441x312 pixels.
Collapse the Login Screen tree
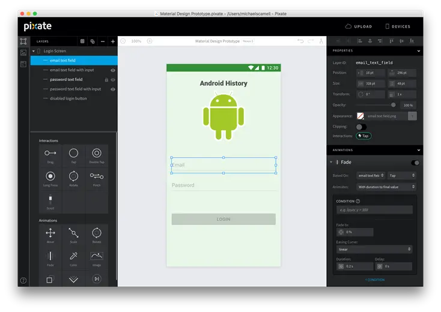pyautogui.click(x=34, y=51)
